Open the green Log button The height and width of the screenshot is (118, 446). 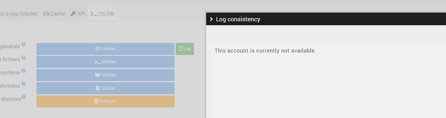(x=185, y=49)
